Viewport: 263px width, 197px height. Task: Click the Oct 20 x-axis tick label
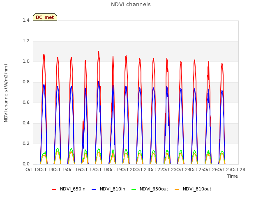pos(129,170)
